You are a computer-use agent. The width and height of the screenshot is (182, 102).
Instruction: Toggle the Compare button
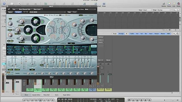(x=18, y=12)
